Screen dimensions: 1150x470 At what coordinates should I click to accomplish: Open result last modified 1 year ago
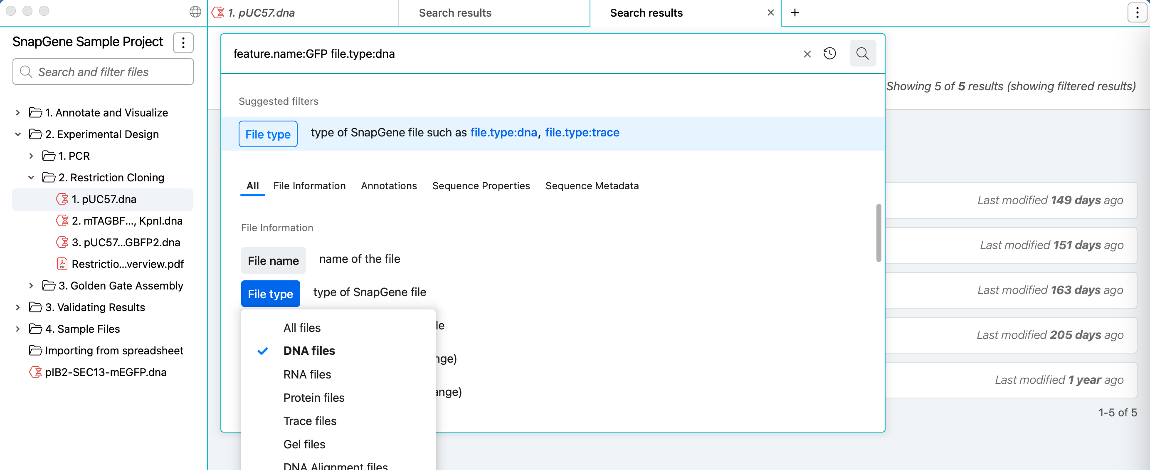tap(1011, 380)
